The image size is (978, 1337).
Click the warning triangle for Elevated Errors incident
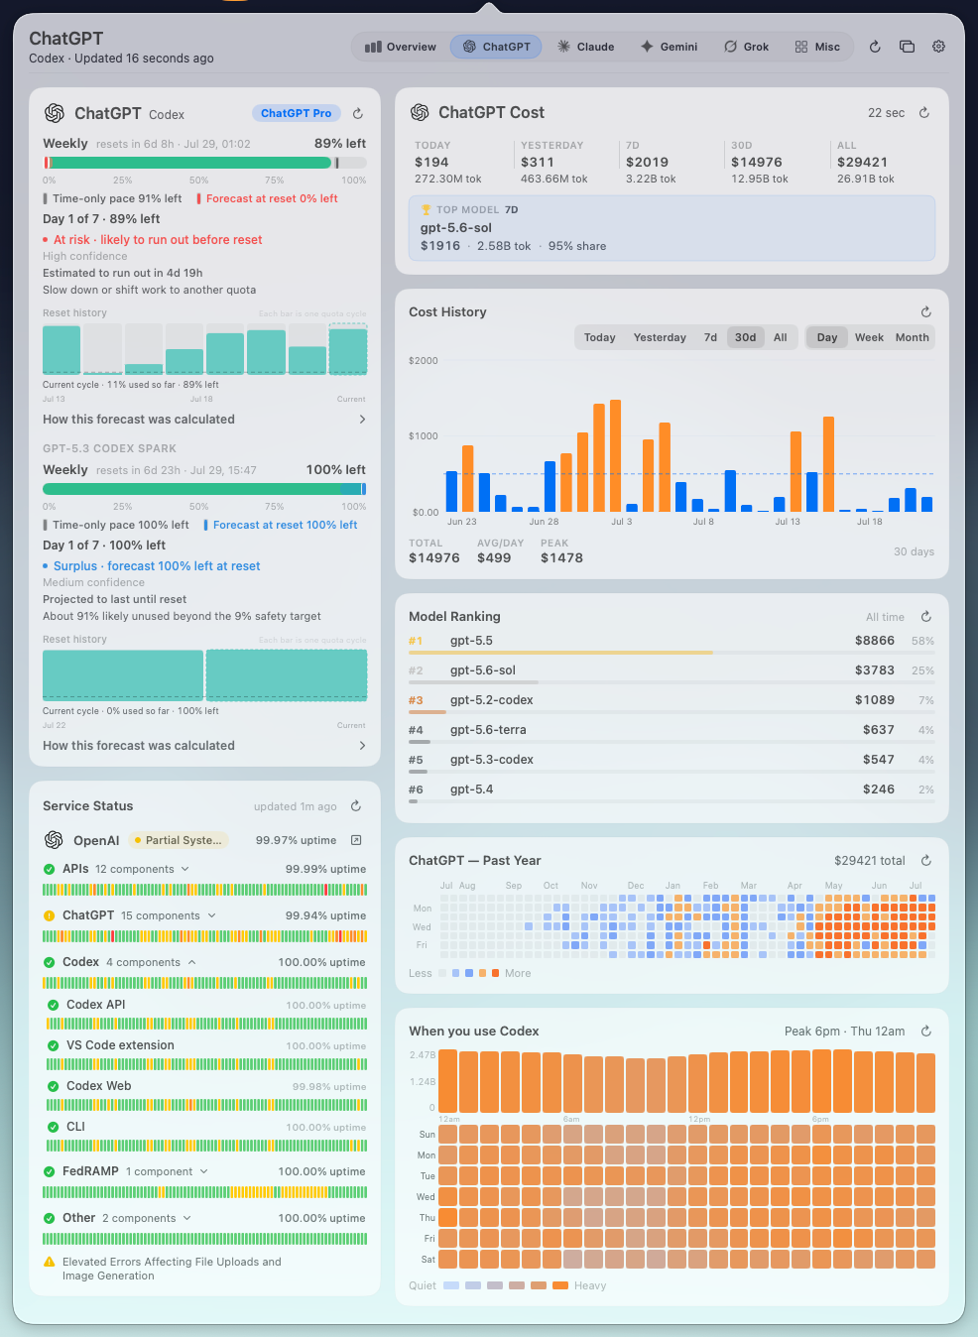point(49,1262)
